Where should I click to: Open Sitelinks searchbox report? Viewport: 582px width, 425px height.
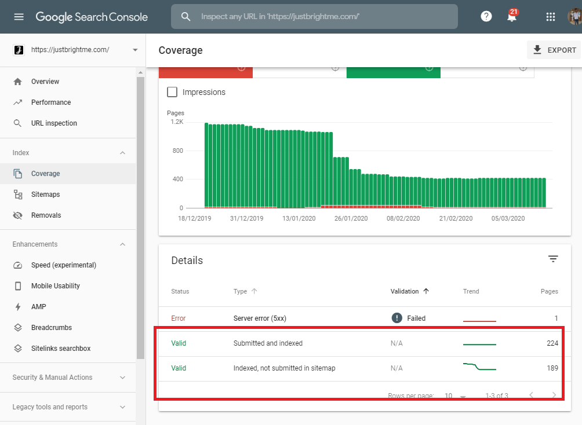coord(68,348)
